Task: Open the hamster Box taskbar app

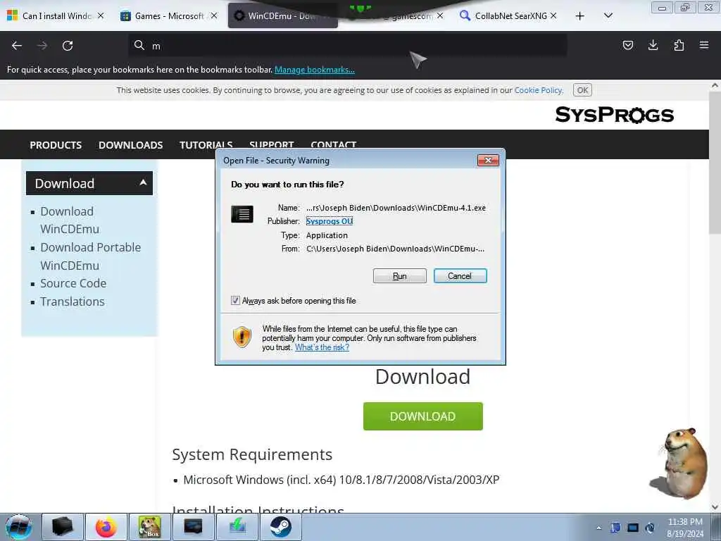Action: pos(150,527)
